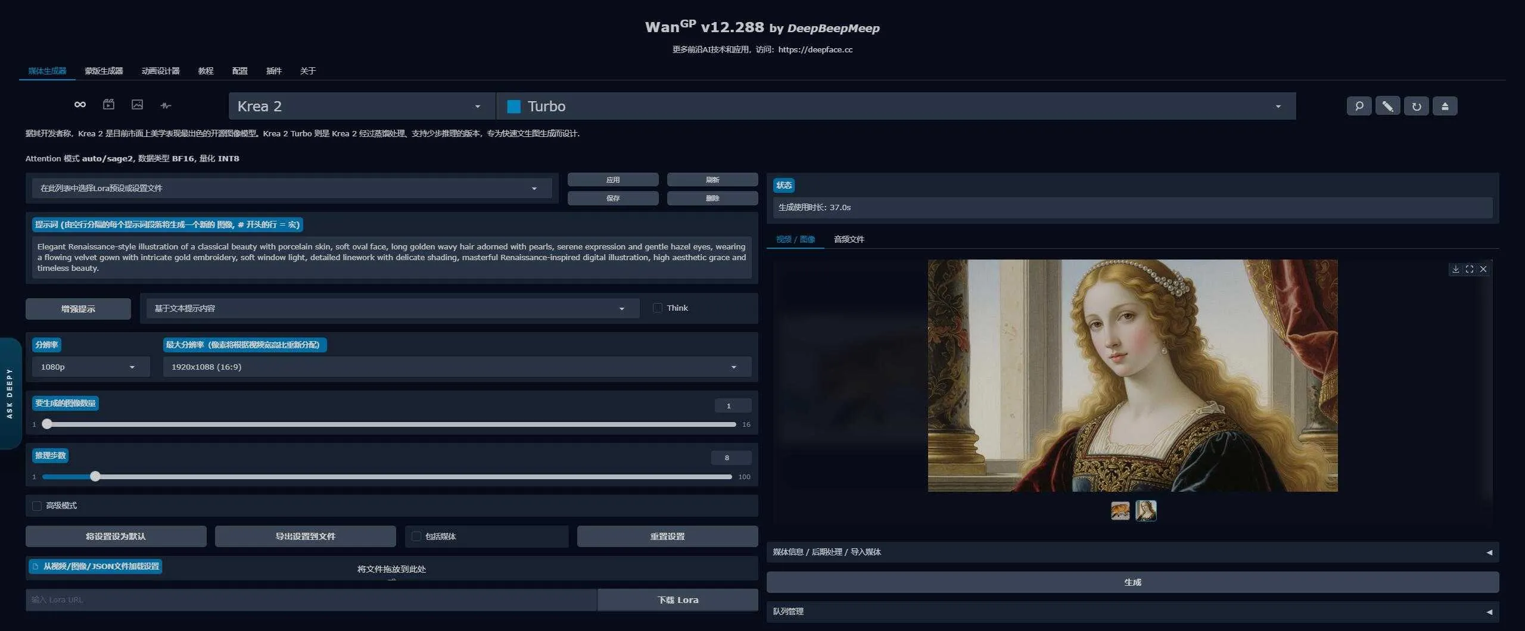Click the 输入 Lora URL input field
1525x631 pixels.
tap(311, 600)
